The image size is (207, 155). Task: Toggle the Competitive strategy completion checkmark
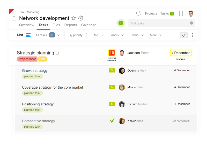pyautogui.click(x=112, y=121)
